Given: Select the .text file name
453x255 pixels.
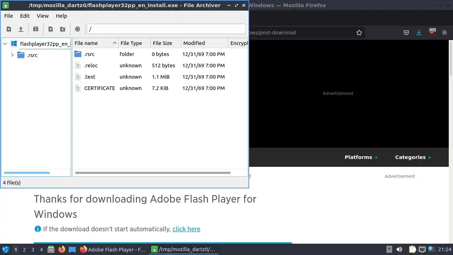Looking at the screenshot, I should [x=90, y=77].
